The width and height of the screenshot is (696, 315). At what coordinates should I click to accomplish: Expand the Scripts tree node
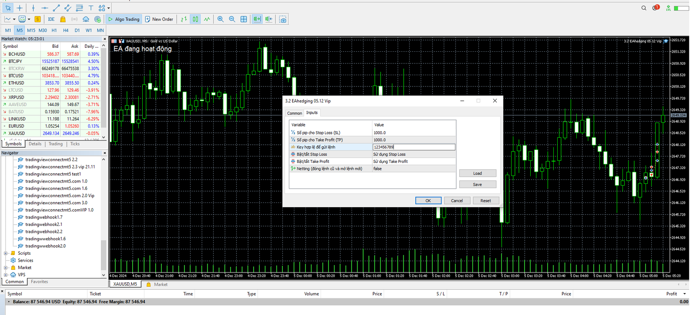pos(6,253)
